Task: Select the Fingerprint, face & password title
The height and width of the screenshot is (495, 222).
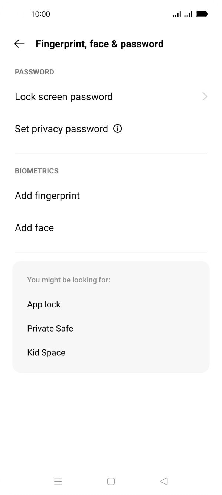Action: pos(99,44)
